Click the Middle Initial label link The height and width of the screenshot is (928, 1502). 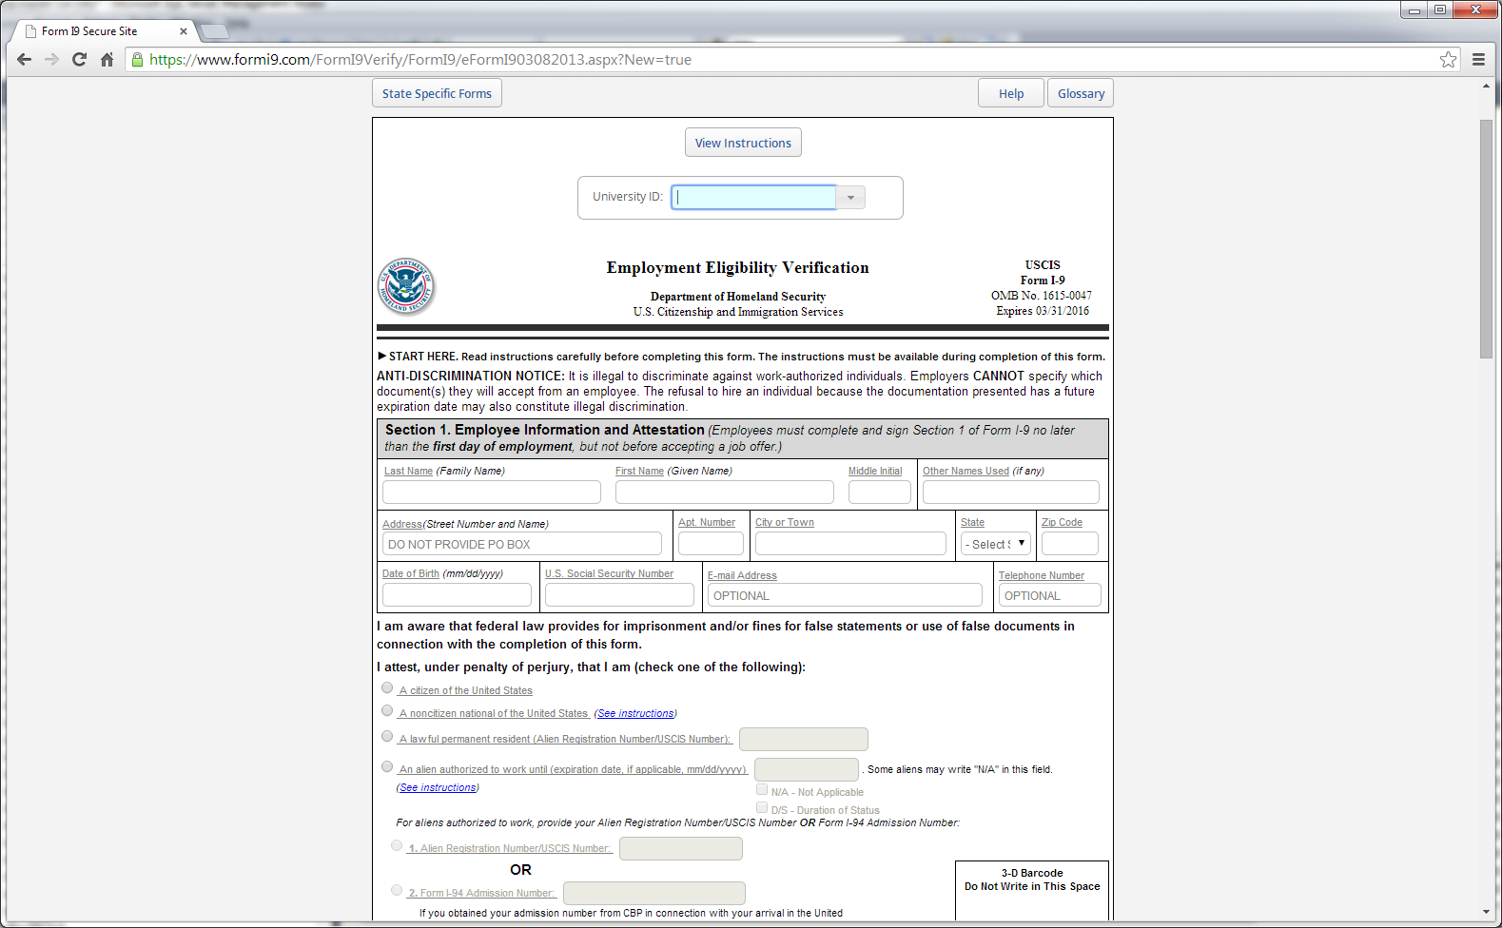875,471
